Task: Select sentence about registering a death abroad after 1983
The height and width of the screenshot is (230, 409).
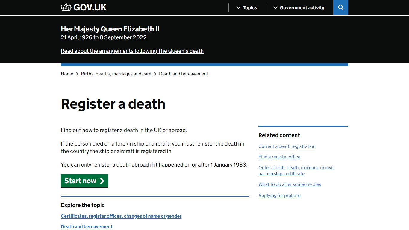Action: [x=154, y=165]
